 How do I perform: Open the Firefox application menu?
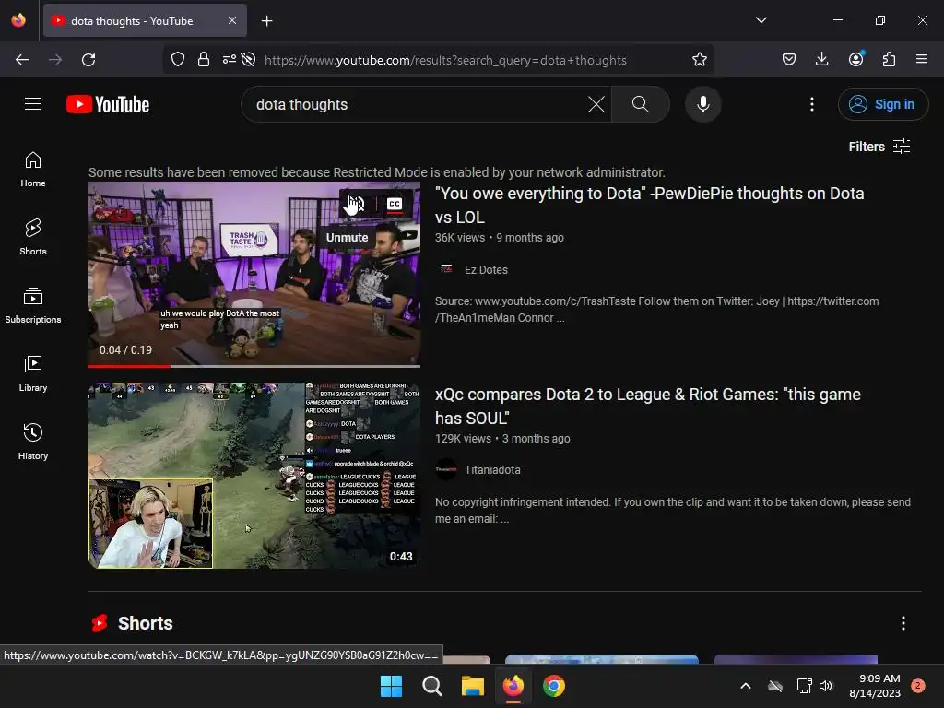click(x=922, y=60)
